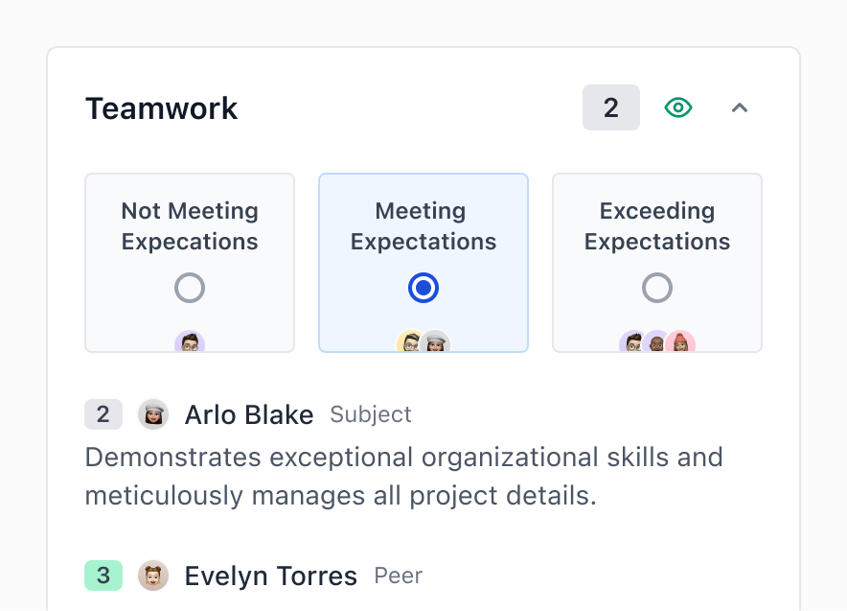Select the Exceeding Expectations radio button
This screenshot has width=847, height=611.
tap(657, 288)
